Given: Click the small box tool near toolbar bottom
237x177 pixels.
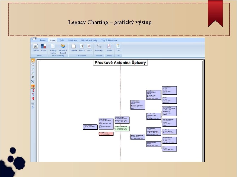Looking at the screenshot, I should pyautogui.click(x=33, y=103).
